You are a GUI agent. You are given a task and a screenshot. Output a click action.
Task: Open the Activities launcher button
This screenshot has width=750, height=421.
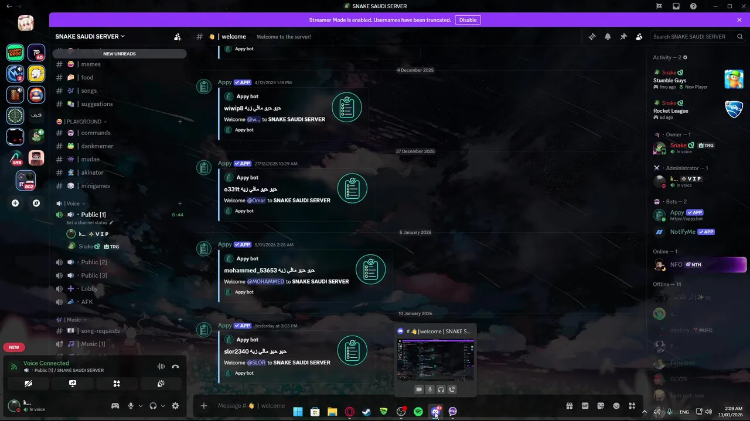(117, 384)
